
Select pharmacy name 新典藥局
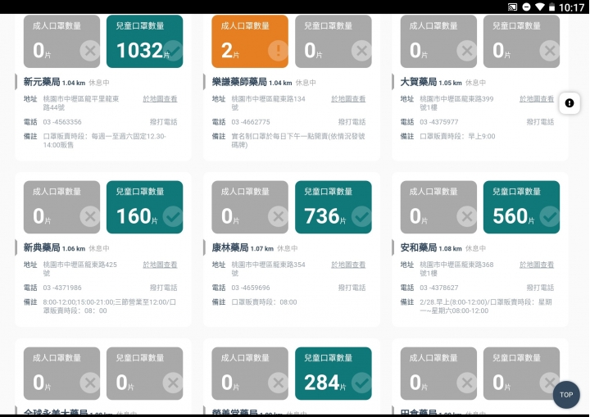point(42,247)
